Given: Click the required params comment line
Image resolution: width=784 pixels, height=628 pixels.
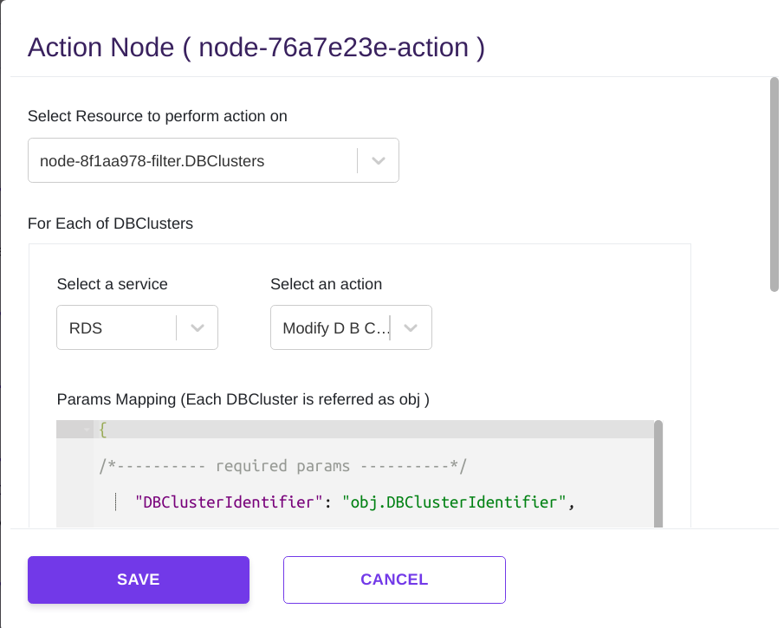Looking at the screenshot, I should (283, 466).
